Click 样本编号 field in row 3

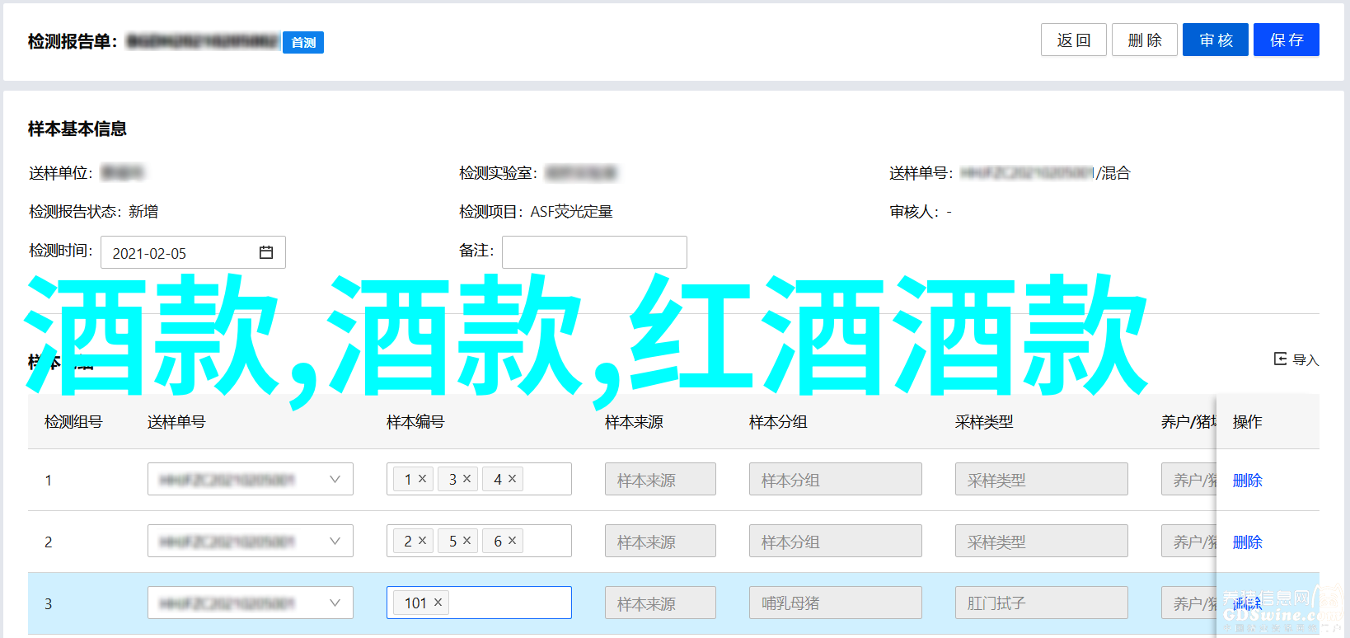tap(479, 603)
